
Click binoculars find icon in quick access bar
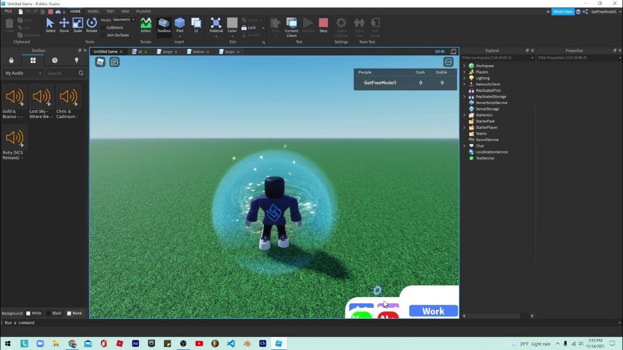[58, 11]
